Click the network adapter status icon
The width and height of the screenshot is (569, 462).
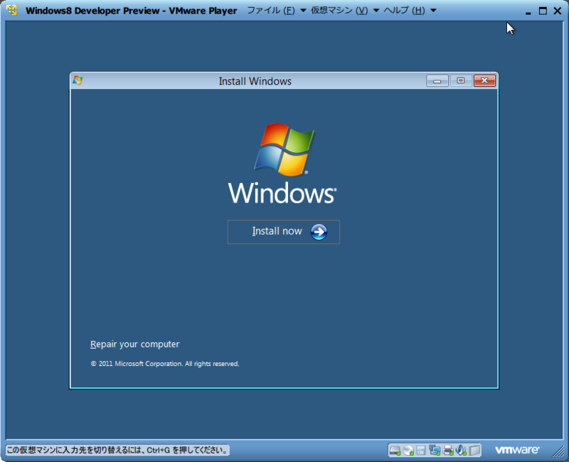click(435, 451)
